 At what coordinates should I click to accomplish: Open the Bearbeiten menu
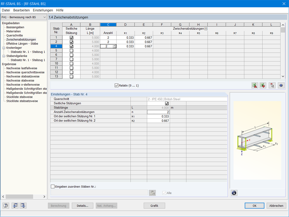coord(21,10)
